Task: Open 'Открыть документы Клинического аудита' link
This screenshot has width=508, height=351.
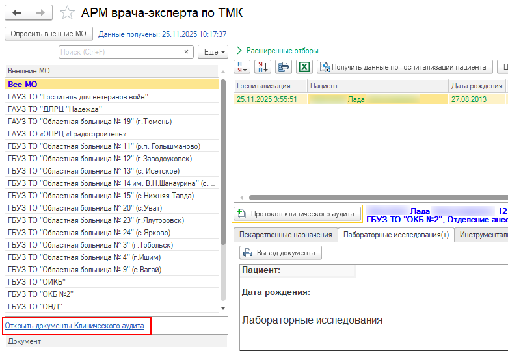Action: click(74, 326)
